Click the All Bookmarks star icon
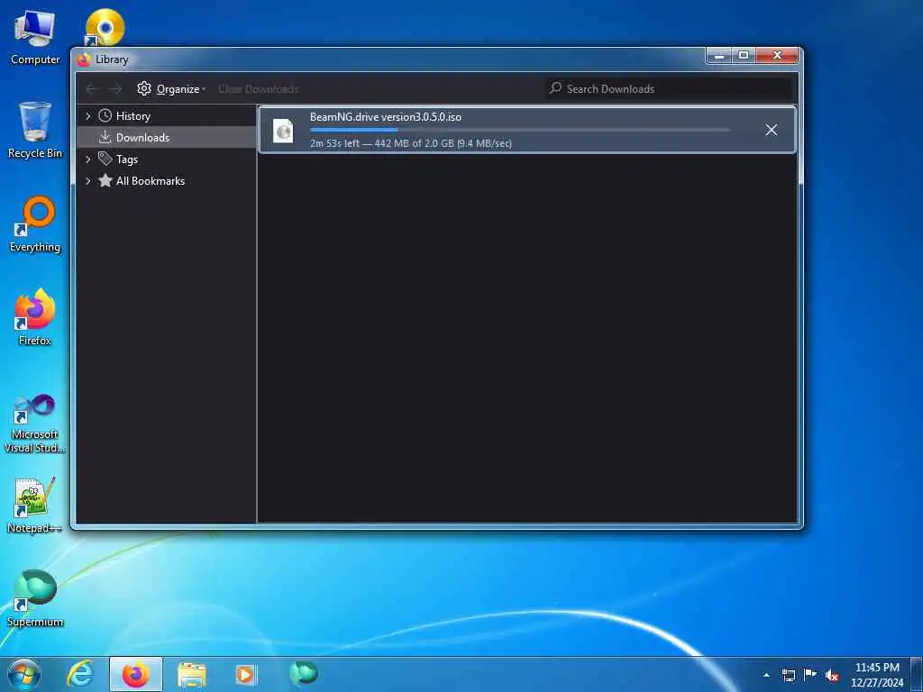 pyautogui.click(x=105, y=180)
